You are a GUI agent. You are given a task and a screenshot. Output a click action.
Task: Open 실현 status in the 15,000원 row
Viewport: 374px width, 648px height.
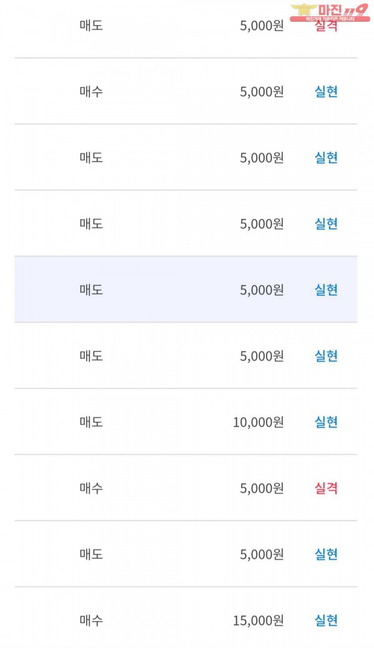[x=326, y=621]
